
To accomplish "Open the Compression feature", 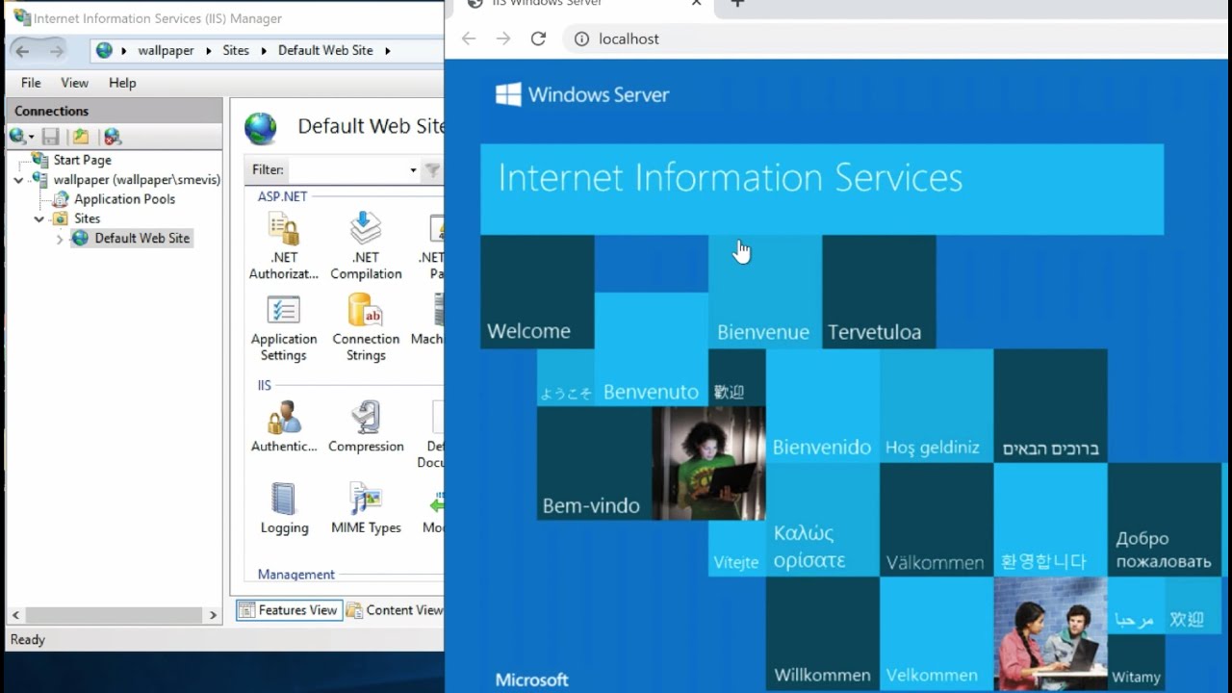I will pyautogui.click(x=366, y=426).
